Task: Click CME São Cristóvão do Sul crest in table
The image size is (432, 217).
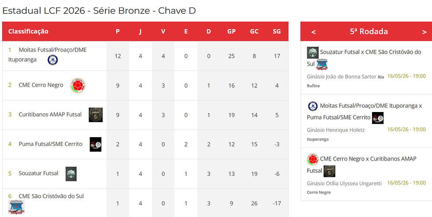Action: 17,207
